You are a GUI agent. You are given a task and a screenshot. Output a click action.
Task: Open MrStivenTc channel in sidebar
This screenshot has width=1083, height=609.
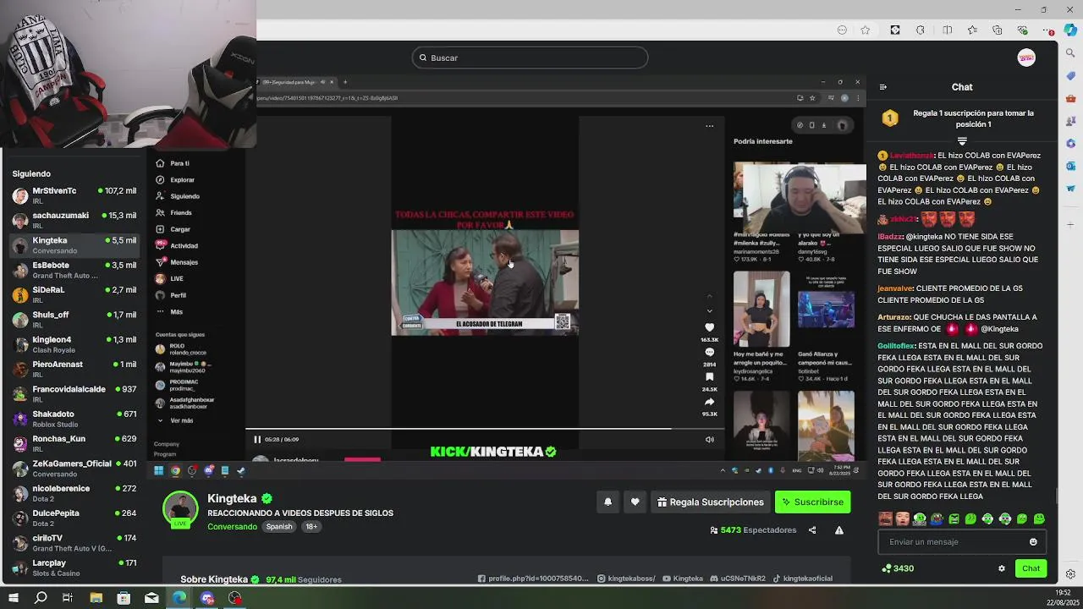pos(74,195)
